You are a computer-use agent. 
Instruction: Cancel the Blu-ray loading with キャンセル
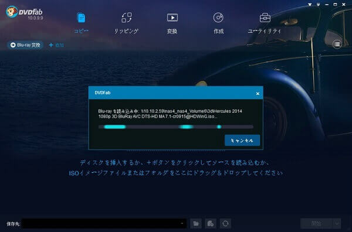pyautogui.click(x=242, y=141)
